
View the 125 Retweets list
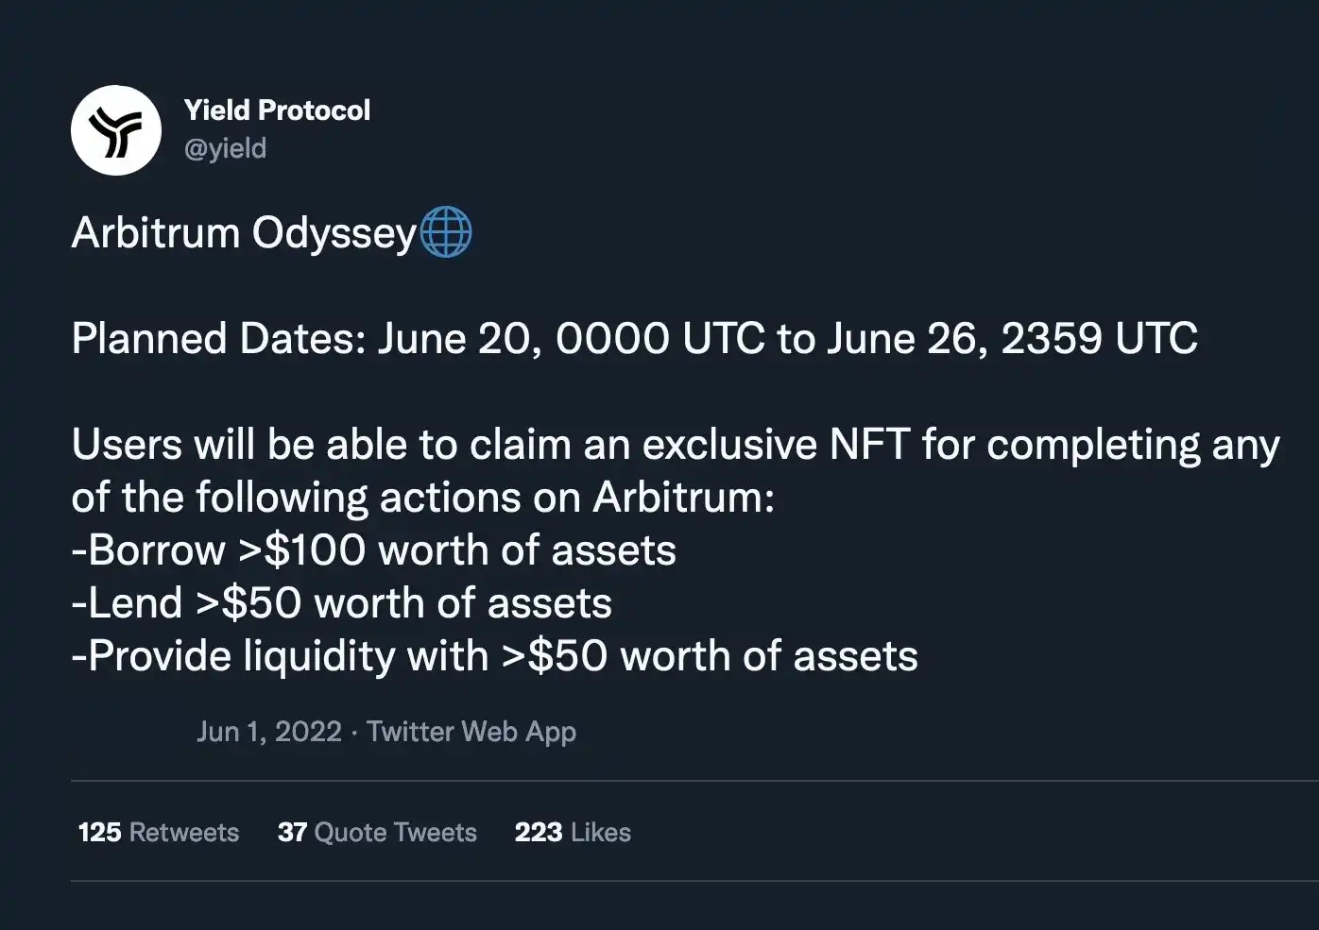tap(159, 832)
